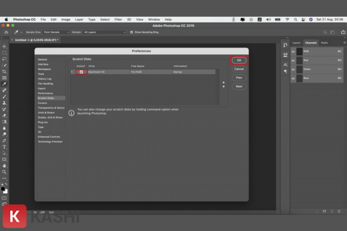
Task: Select the Lasso tool
Action: [x=5, y=58]
